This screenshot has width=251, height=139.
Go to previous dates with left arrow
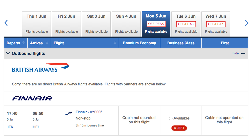(6, 23)
